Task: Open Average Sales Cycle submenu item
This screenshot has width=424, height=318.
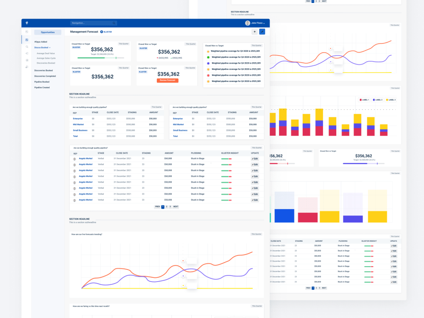Action: 46,58
